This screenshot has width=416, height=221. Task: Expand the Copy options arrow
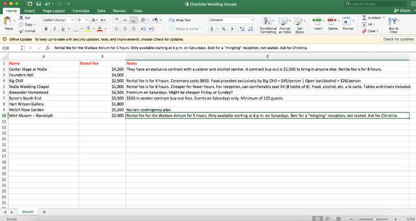click(x=35, y=24)
